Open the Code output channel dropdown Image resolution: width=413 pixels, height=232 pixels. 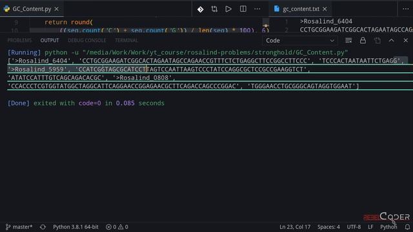click(299, 41)
